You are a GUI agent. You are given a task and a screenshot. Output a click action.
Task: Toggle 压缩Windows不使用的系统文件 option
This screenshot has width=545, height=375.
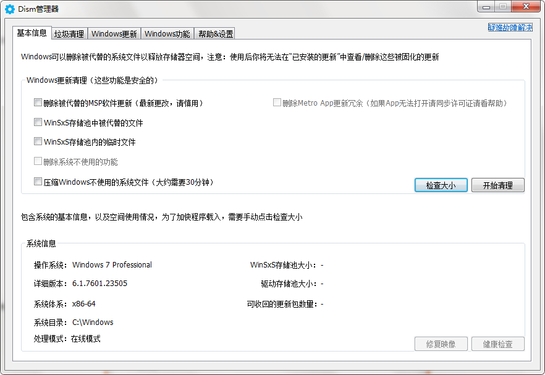tap(38, 181)
